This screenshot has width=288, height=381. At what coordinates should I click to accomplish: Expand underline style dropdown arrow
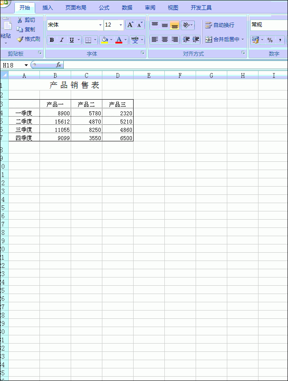coord(79,40)
